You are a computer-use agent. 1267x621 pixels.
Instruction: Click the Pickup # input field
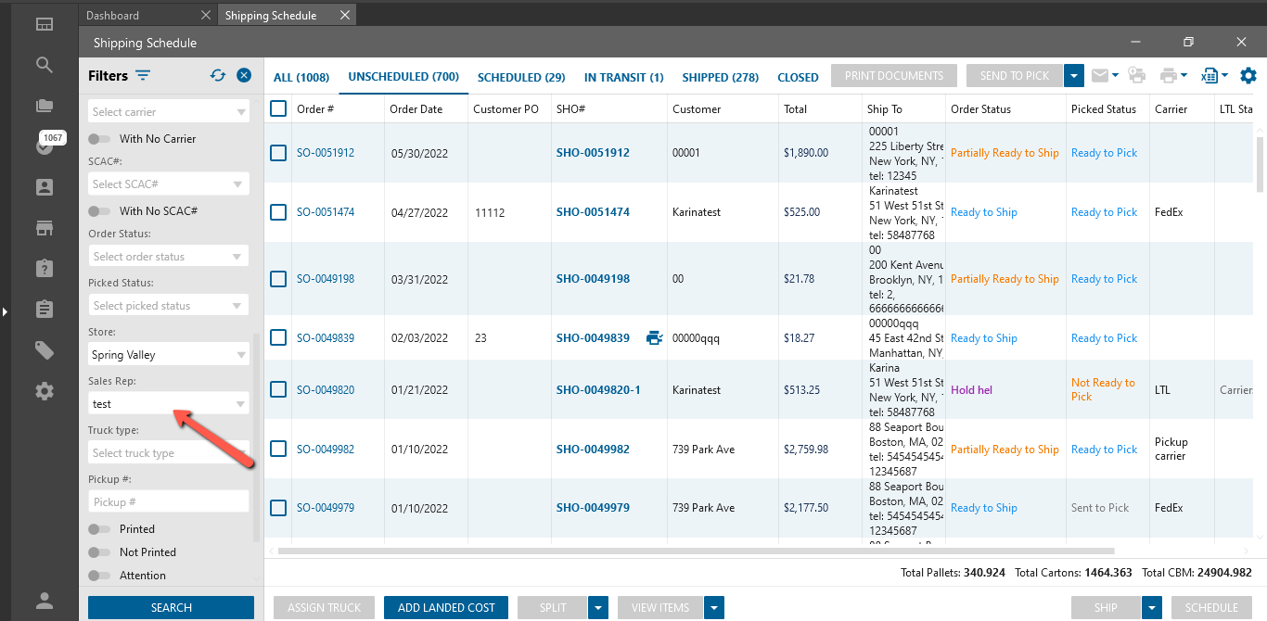[169, 501]
